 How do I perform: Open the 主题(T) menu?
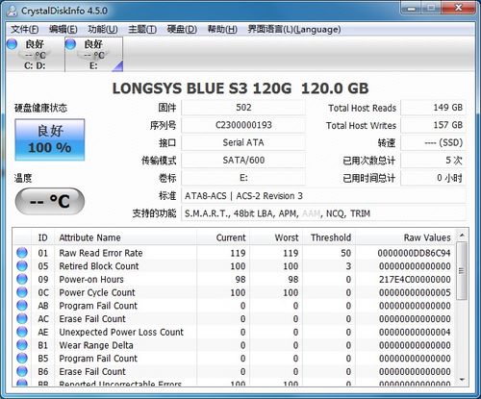tap(142, 30)
